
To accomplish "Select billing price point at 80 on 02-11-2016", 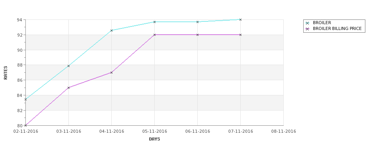I will click(25, 125).
